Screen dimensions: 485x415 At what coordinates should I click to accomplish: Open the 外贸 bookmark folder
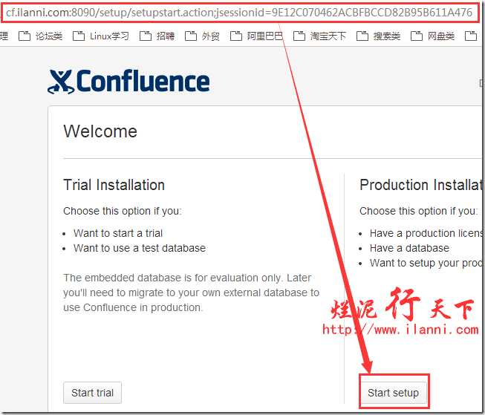(x=202, y=36)
